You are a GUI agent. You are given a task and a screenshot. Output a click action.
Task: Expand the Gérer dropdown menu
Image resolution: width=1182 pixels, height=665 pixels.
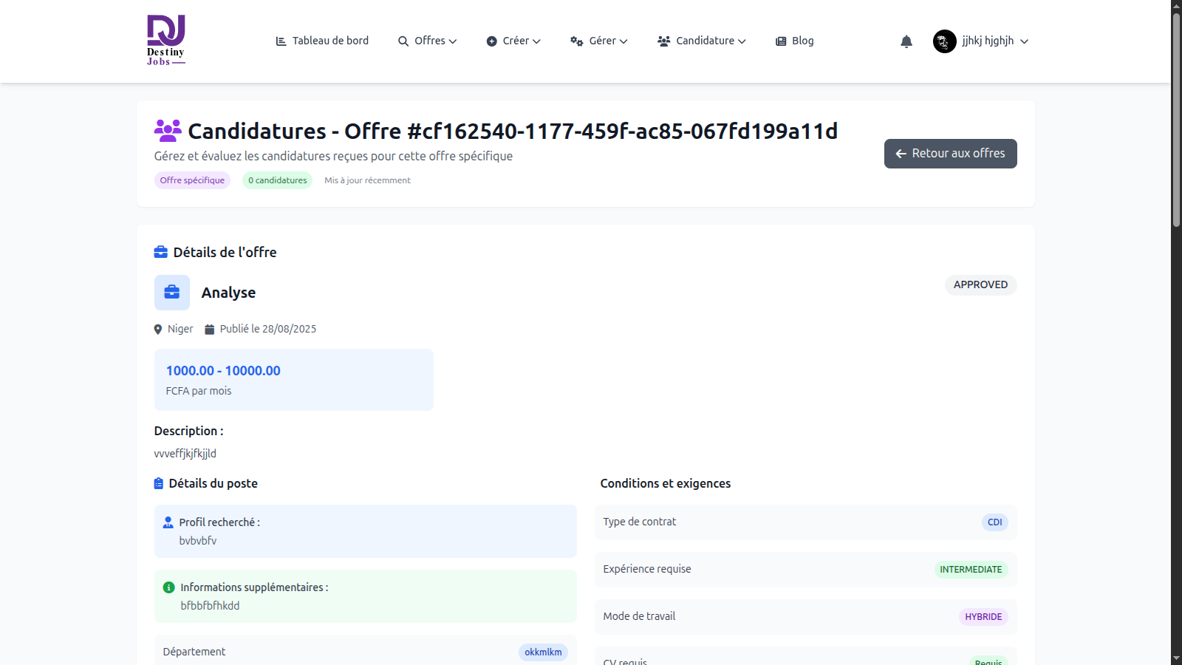coord(599,41)
